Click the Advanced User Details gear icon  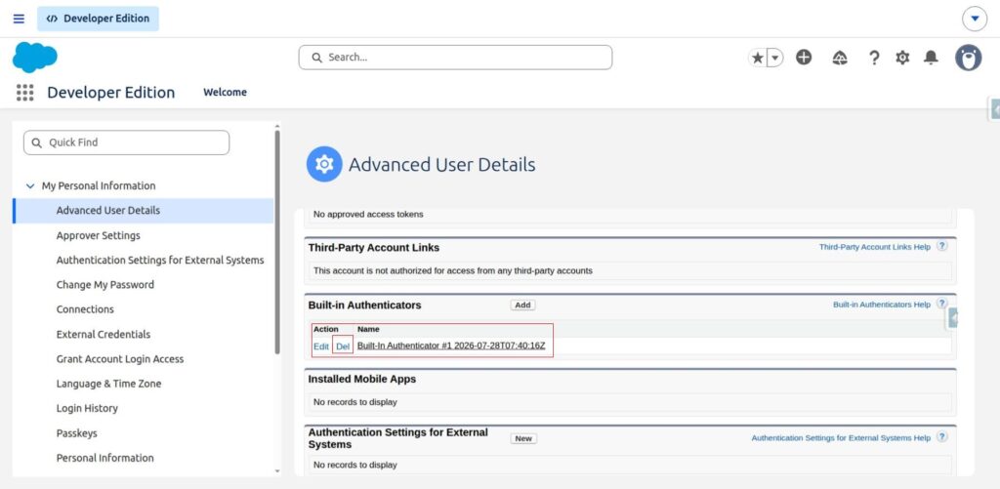(324, 165)
